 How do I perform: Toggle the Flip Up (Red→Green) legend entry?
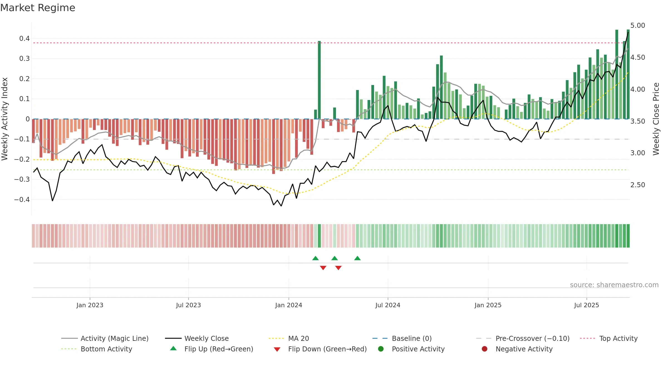tap(212, 349)
